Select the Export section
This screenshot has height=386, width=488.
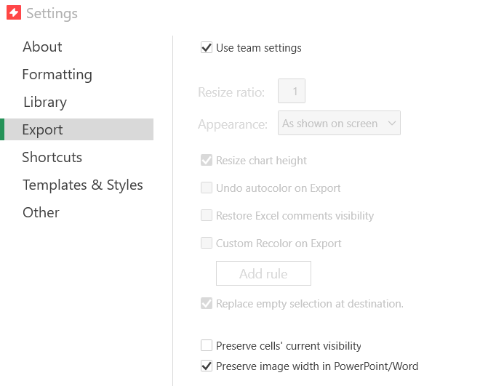pos(76,129)
